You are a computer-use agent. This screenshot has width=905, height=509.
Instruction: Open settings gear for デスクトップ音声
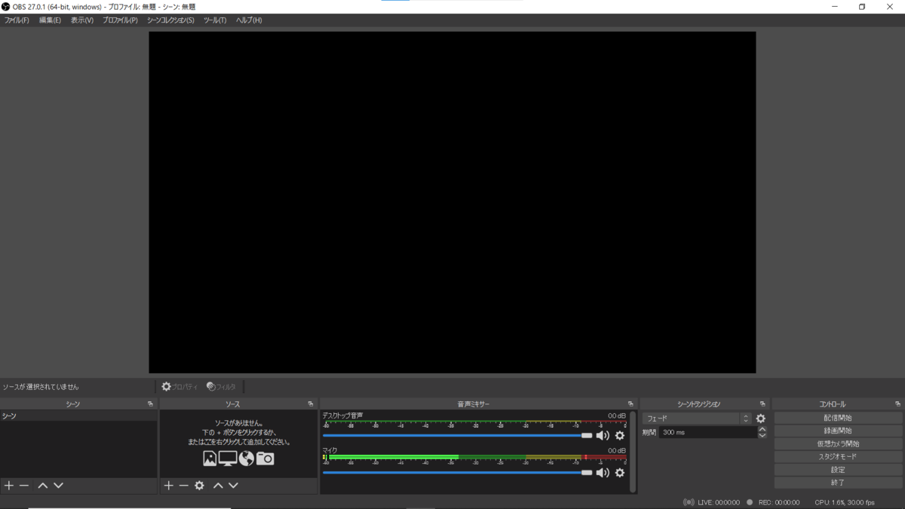[x=620, y=436]
